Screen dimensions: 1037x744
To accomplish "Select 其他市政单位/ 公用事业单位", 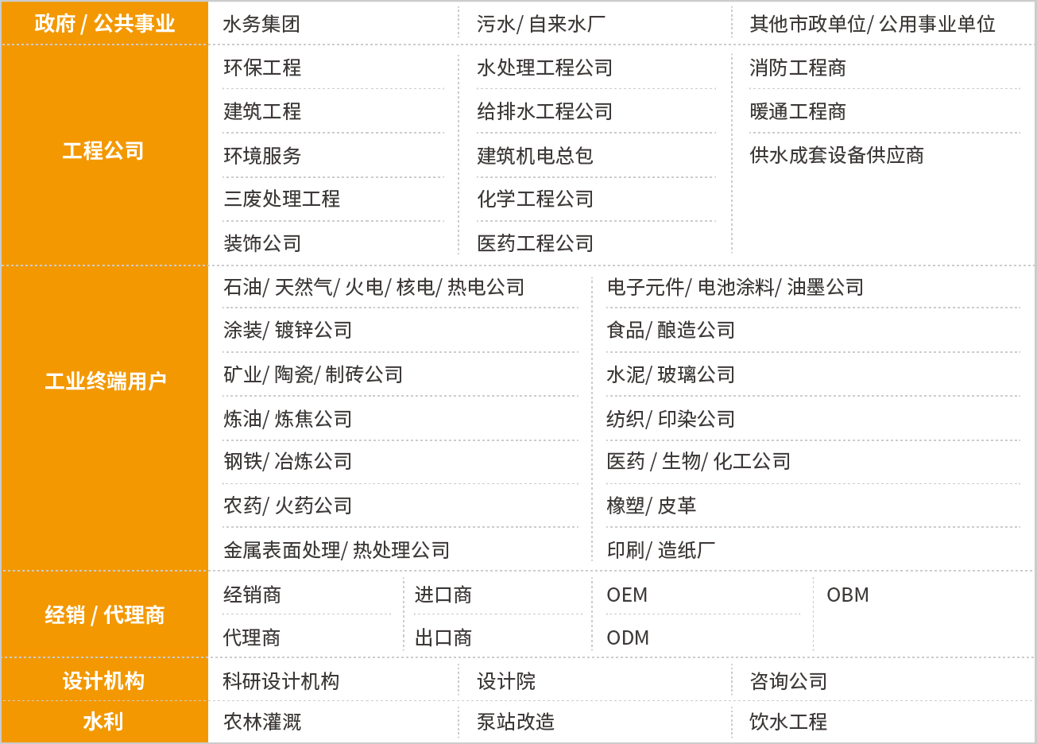I will [872, 25].
